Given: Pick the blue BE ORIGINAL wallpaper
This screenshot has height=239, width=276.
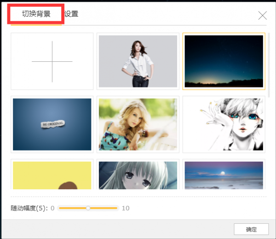Looking at the screenshot, I should coord(52,124).
